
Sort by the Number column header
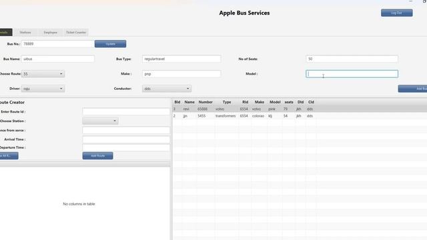205,102
